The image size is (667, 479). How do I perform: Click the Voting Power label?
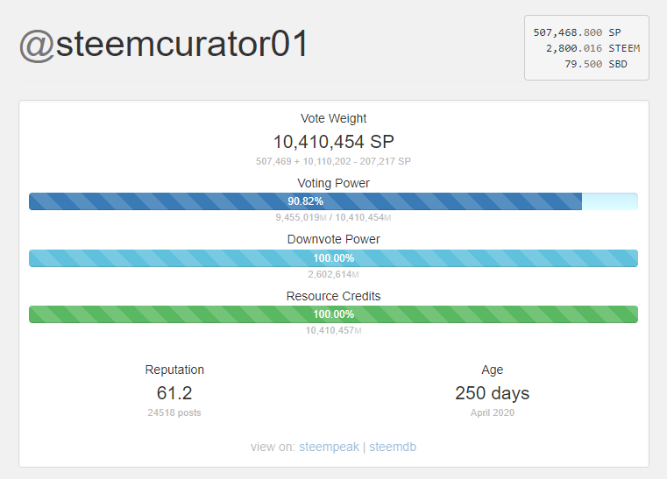pos(333,183)
